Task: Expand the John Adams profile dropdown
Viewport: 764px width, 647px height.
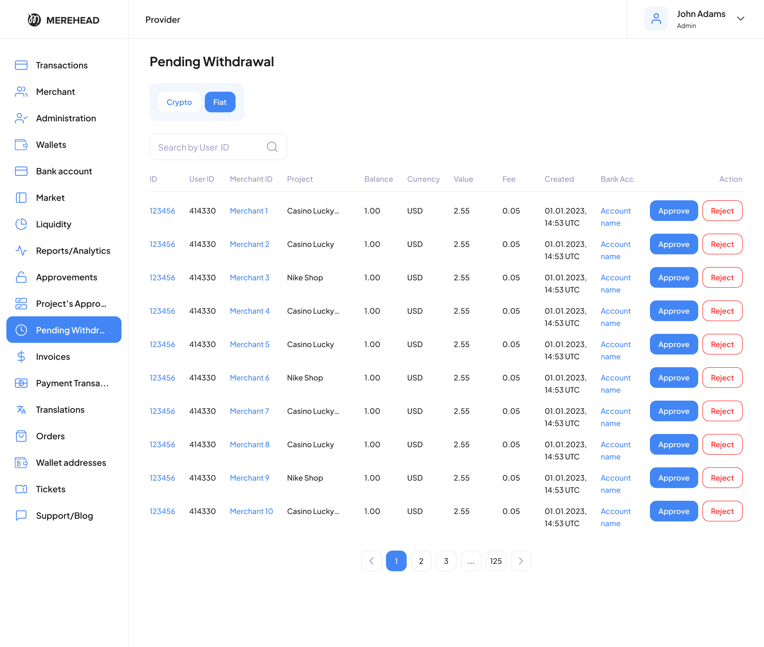Action: (740, 19)
